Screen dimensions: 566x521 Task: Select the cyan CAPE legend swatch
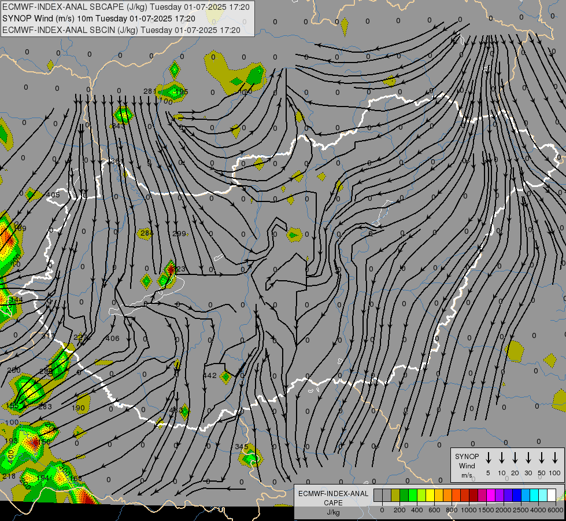pos(535,495)
